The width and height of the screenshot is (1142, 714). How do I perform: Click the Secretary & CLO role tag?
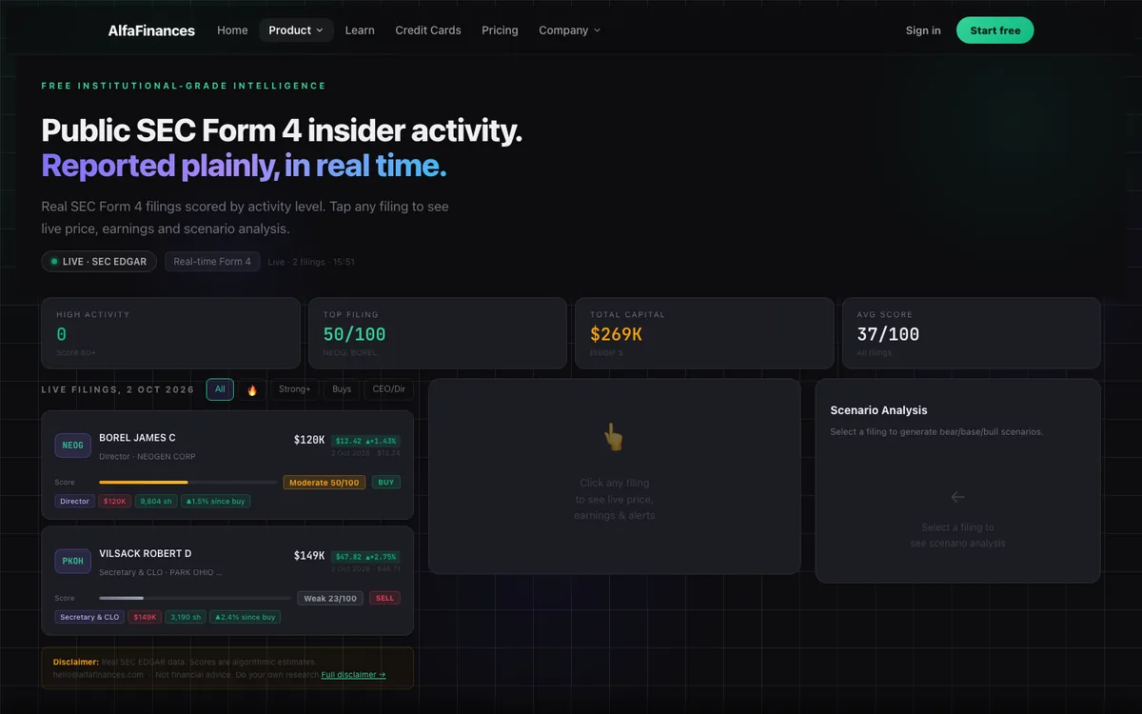[90, 617]
